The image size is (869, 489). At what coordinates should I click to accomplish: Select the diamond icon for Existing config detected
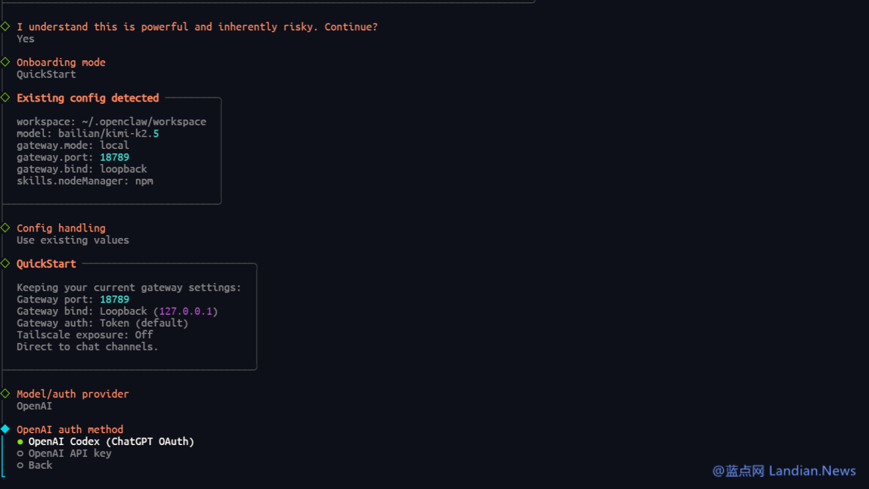(5, 97)
